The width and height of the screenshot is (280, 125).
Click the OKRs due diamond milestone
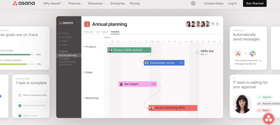click(x=197, y=53)
